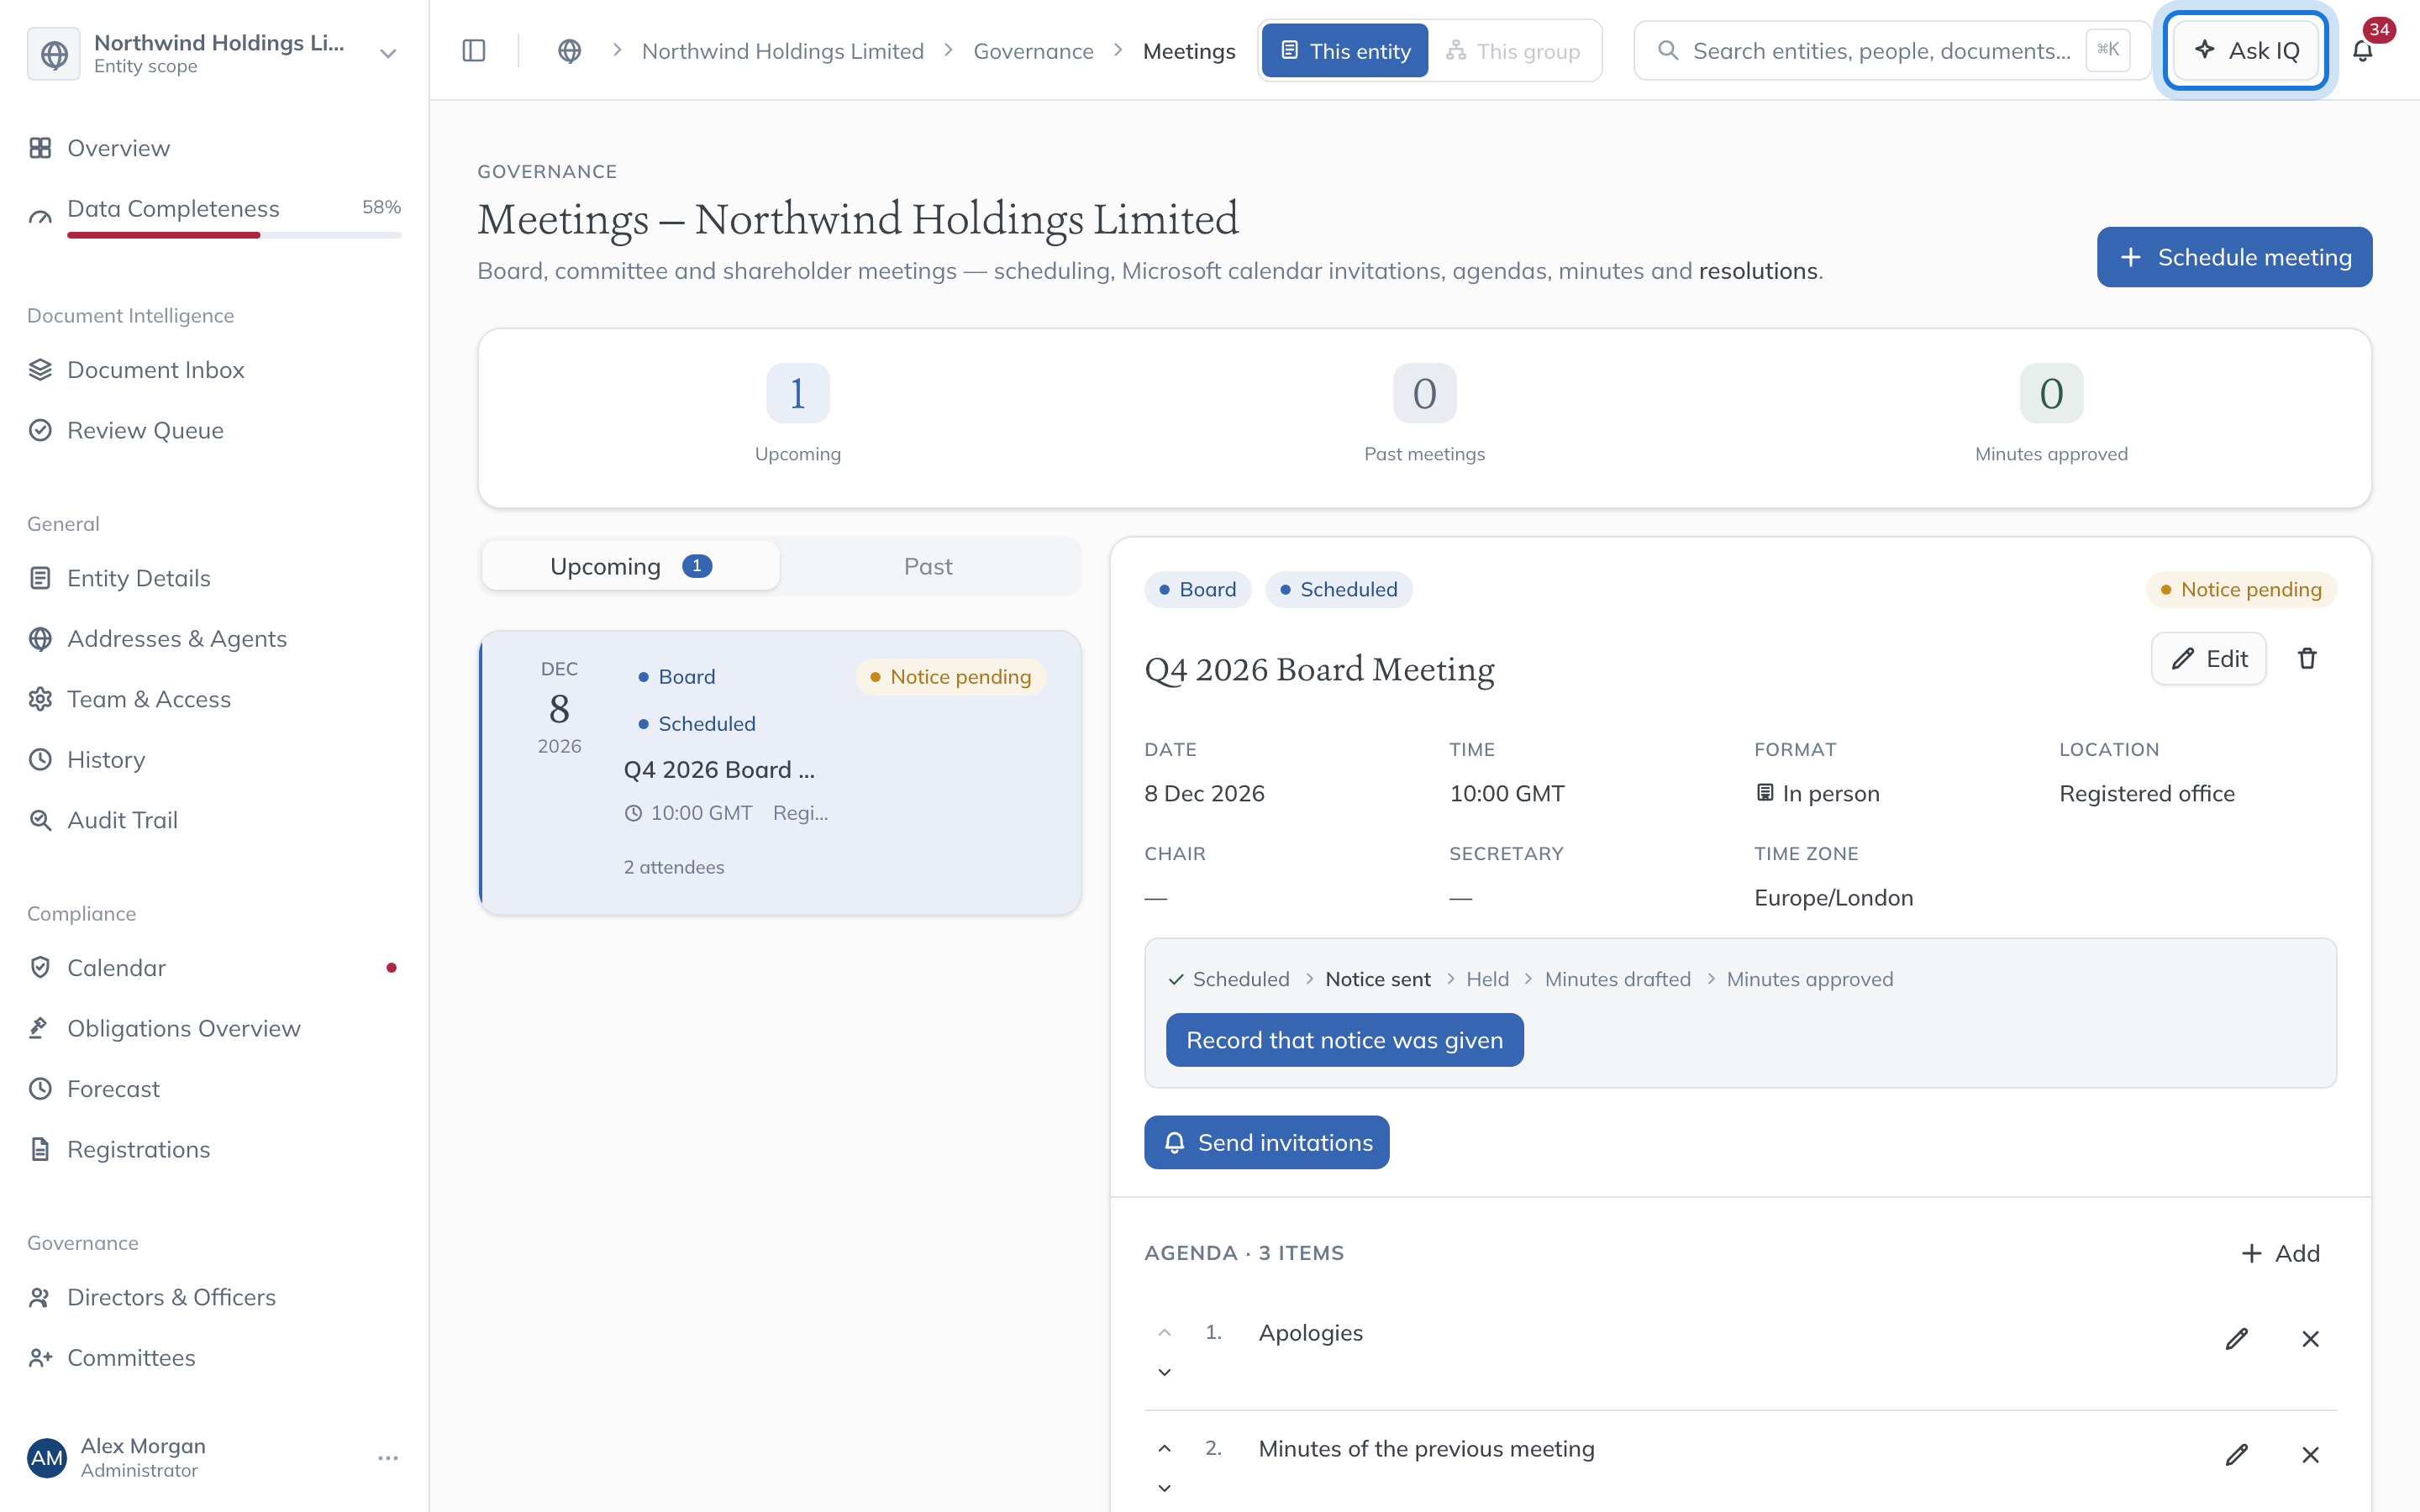The image size is (2420, 1512).
Task: Click Governance breadcrumb
Action: coord(1033,51)
